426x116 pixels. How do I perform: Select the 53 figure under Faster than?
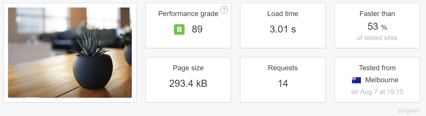(x=373, y=26)
